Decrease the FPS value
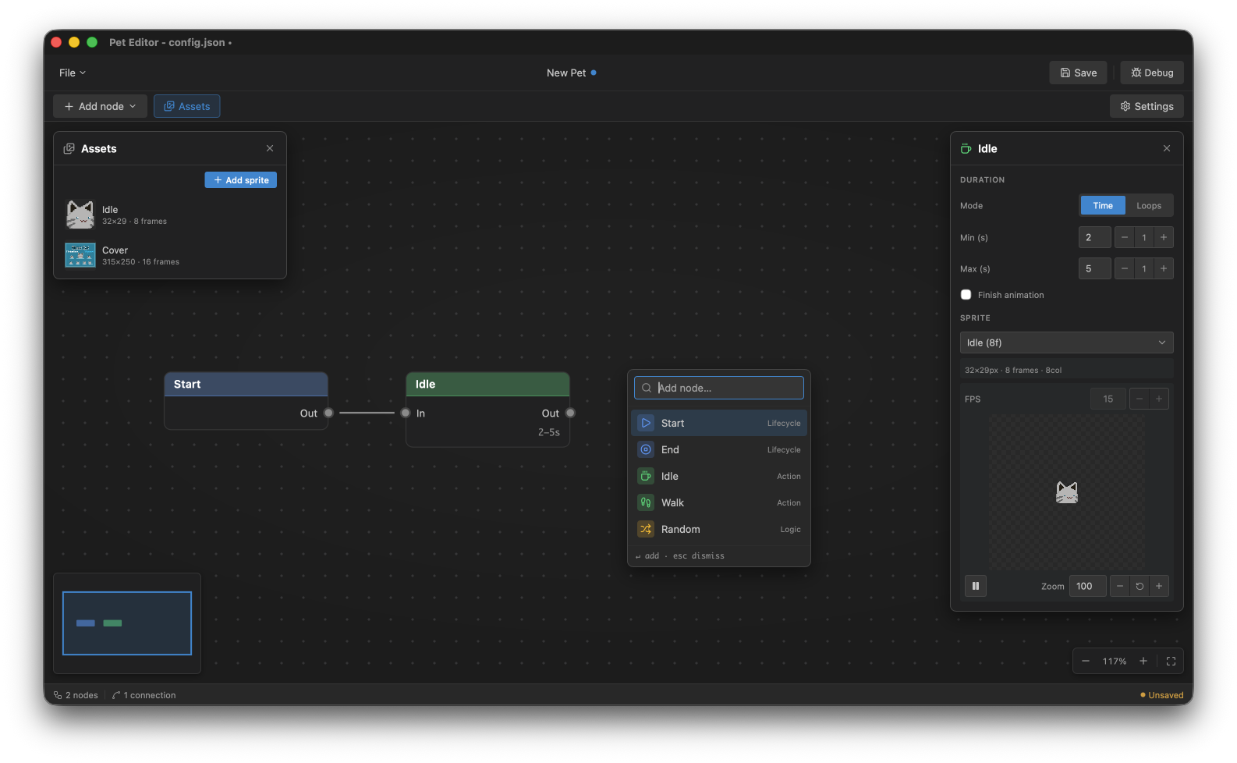The height and width of the screenshot is (763, 1237). point(1140,399)
